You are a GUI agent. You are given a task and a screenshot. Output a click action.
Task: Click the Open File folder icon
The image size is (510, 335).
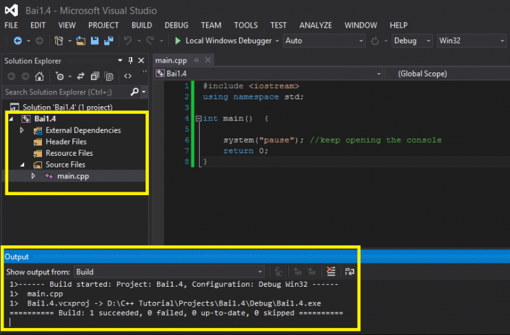coord(81,41)
